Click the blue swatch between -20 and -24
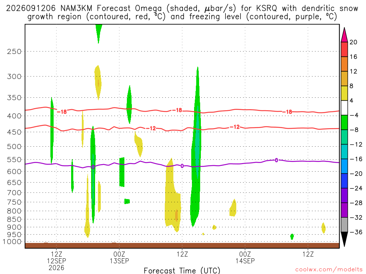This screenshot has width=366, height=274. (x=344, y=181)
